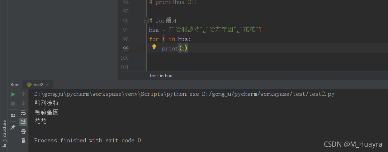The height and width of the screenshot is (152, 388).
Task: Close the test2 run tab
Action: point(47,85)
